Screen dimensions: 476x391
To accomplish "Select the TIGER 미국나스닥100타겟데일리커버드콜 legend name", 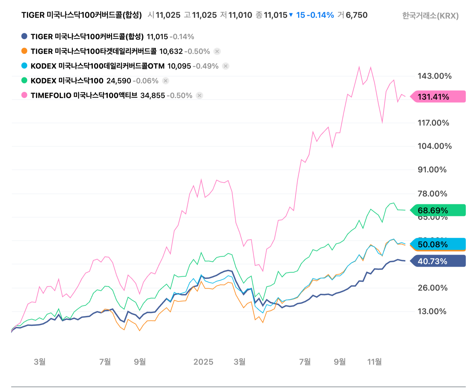I will click(x=94, y=51).
